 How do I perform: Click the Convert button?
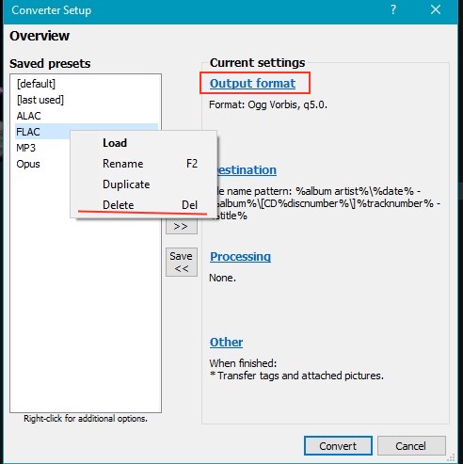[338, 446]
